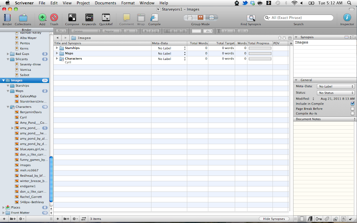This screenshot has width=357, height=223.
Task: Show the Keywords key icon in inspector
Action: pos(318,219)
